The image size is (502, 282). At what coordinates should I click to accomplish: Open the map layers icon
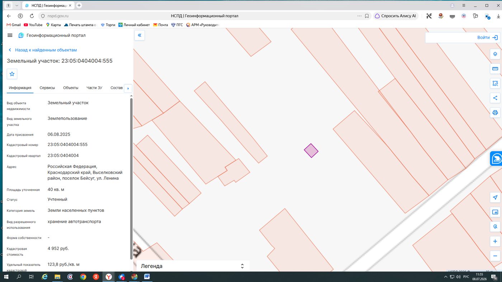tap(495, 54)
